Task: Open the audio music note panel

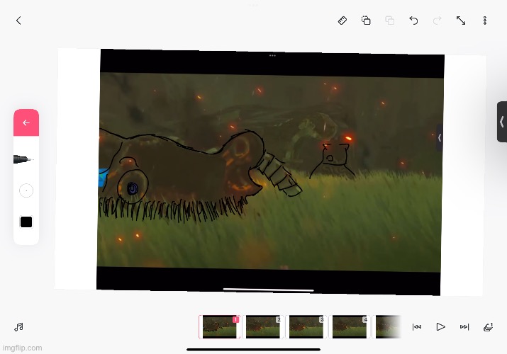Action: click(18, 327)
